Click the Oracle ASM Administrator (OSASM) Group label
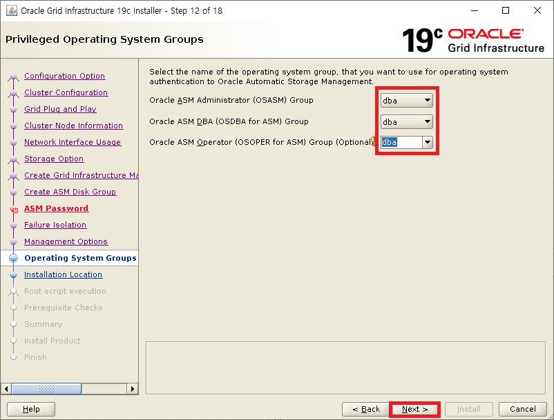554x420 pixels. pyautogui.click(x=231, y=100)
